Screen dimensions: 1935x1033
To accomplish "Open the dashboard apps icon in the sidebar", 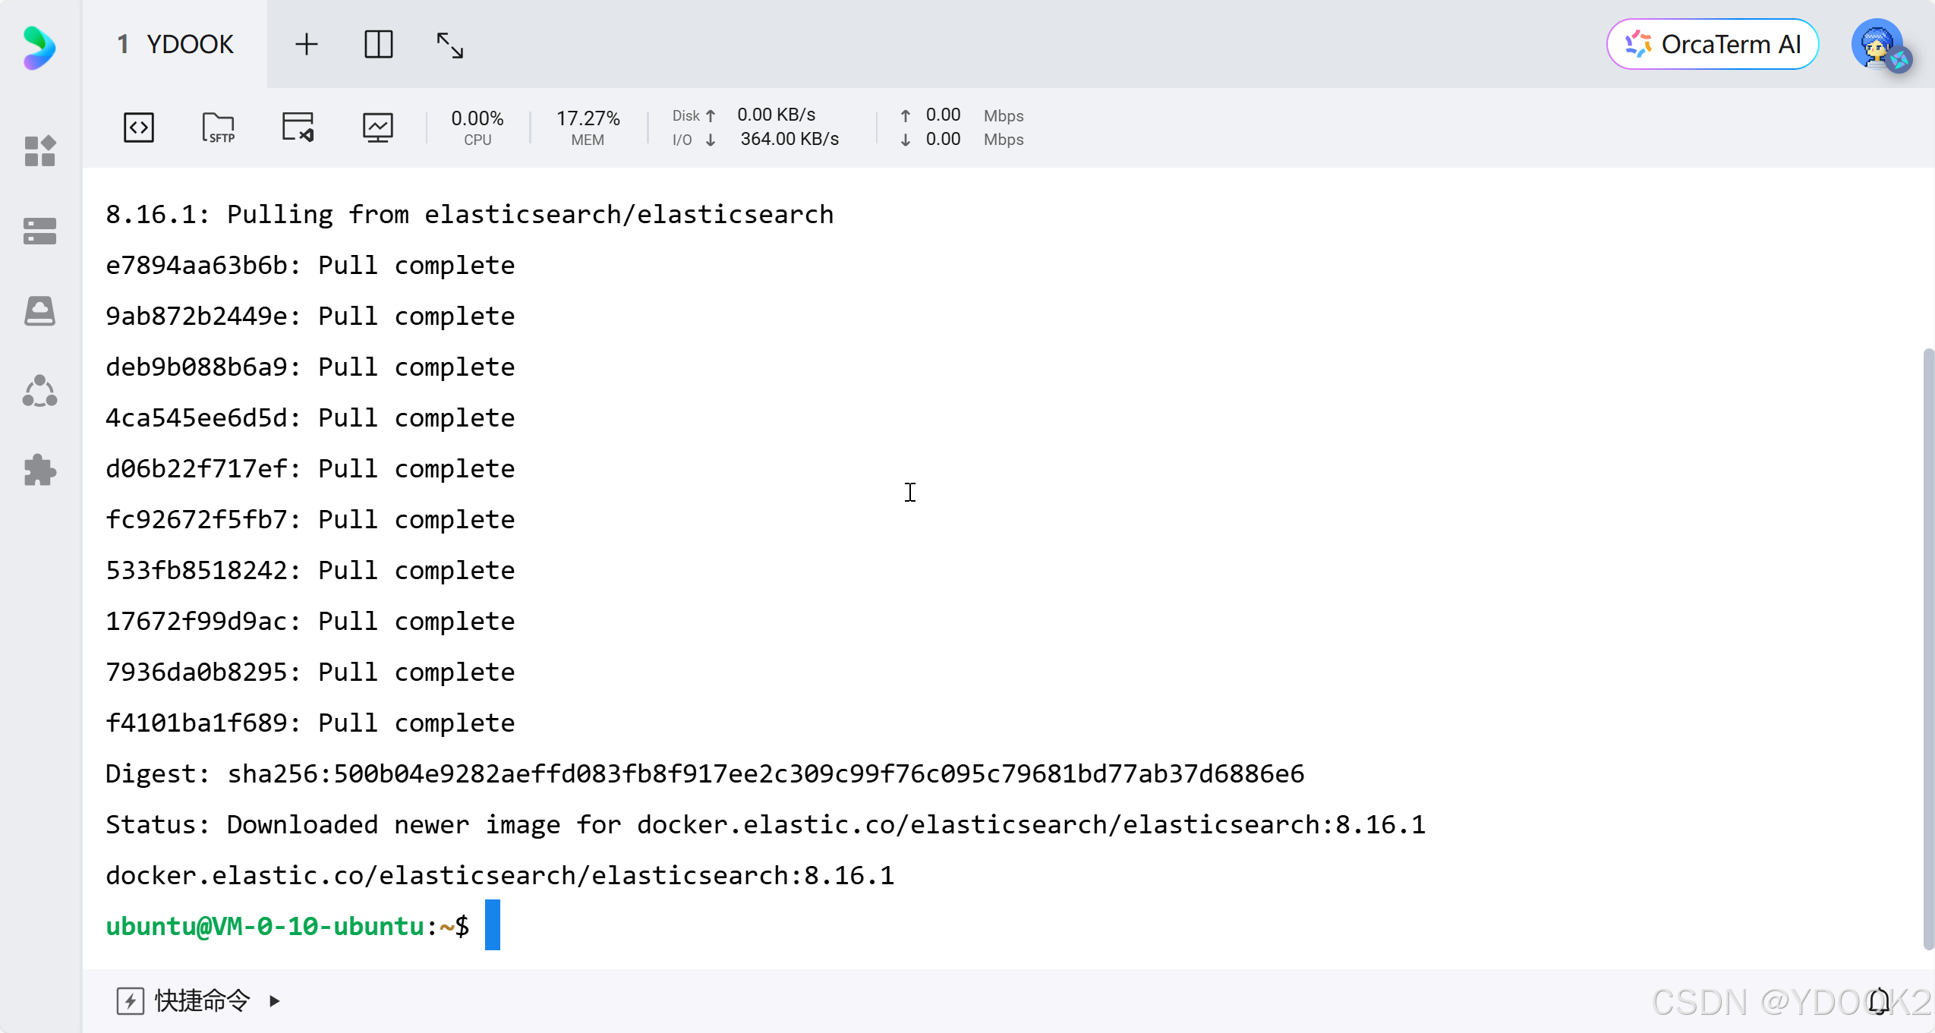I will (39, 151).
